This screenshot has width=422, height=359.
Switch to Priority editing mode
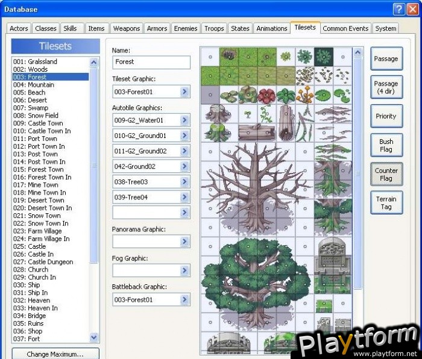click(x=386, y=116)
